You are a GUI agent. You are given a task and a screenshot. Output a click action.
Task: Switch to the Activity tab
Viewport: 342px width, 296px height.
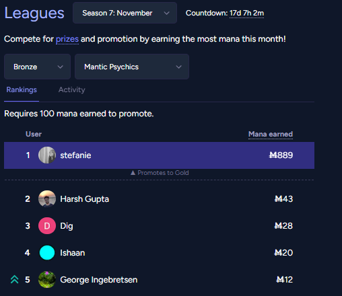72,89
